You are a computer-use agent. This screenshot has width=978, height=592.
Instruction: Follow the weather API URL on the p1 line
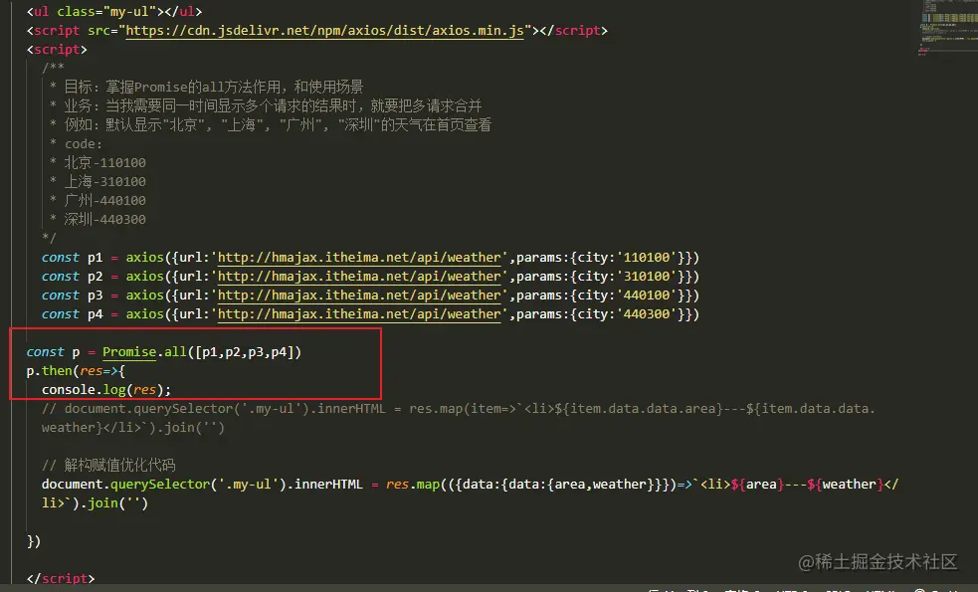pyautogui.click(x=360, y=258)
